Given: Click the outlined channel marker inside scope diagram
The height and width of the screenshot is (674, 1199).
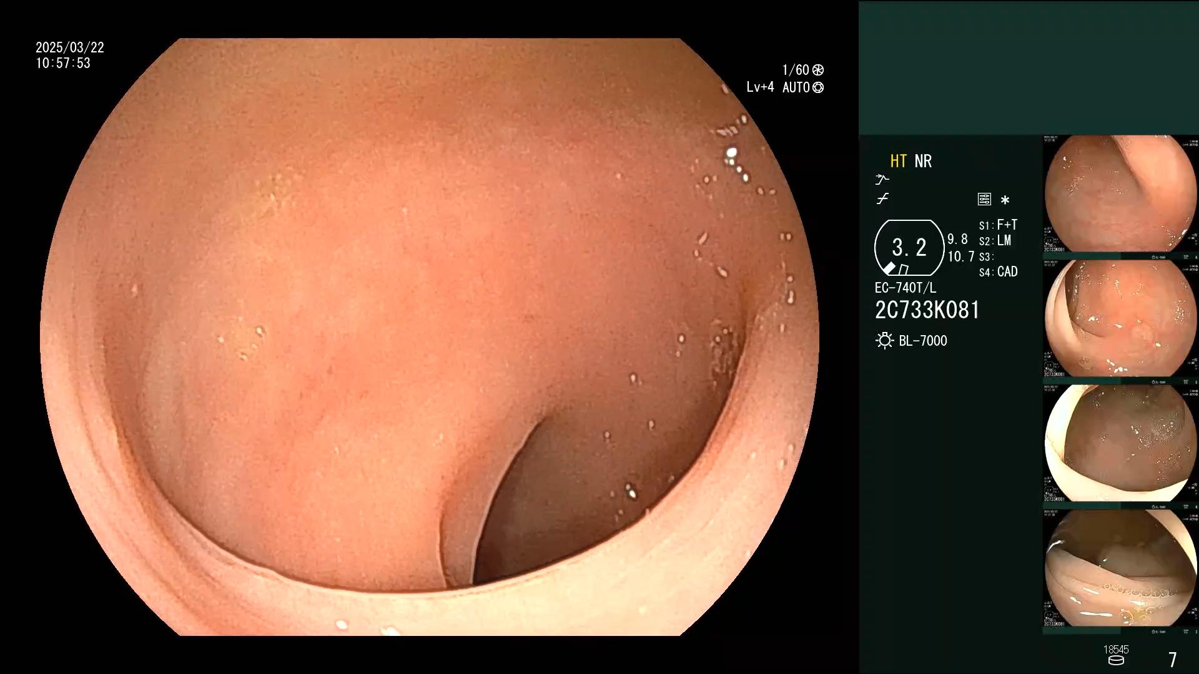Looking at the screenshot, I should (904, 270).
